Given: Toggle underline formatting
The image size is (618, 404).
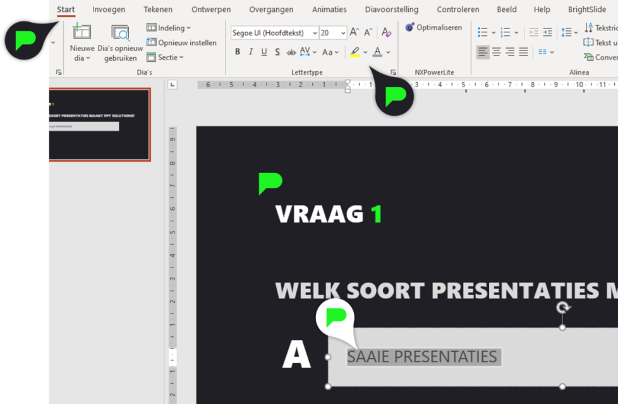Looking at the screenshot, I should pyautogui.click(x=264, y=52).
